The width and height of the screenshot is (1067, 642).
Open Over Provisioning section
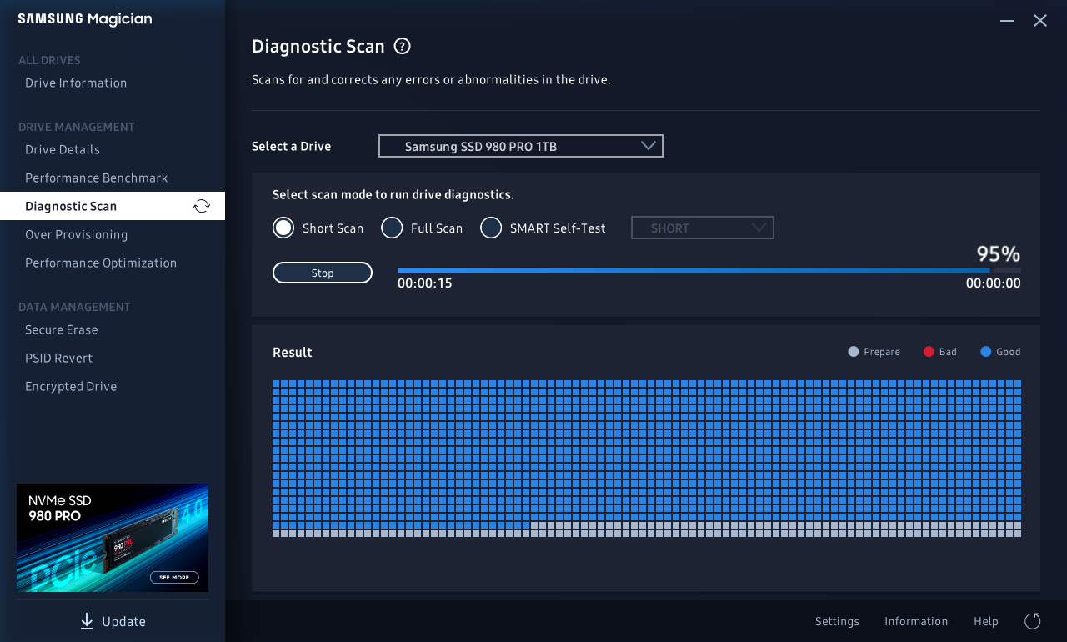pos(77,234)
